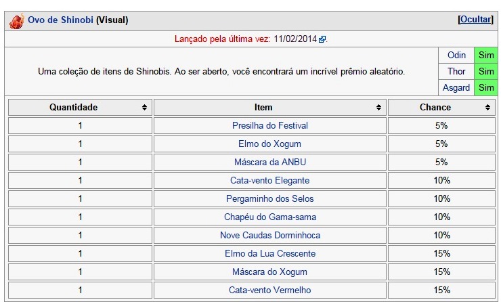Select the Pergaminho dos Selos link
The image size is (501, 302).
269,199
